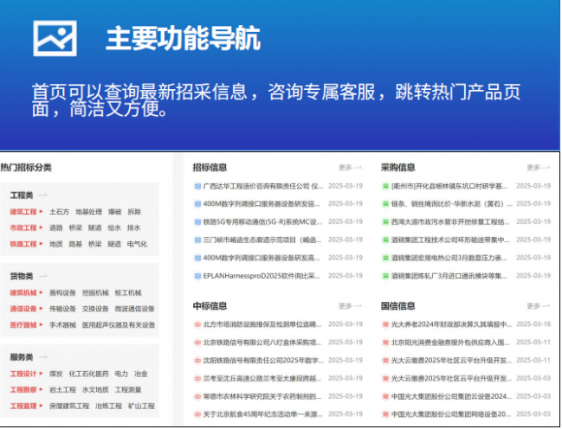Click blue 招 icon beside 广西达华工程造价 entry
This screenshot has width=562, height=429.
point(197,186)
